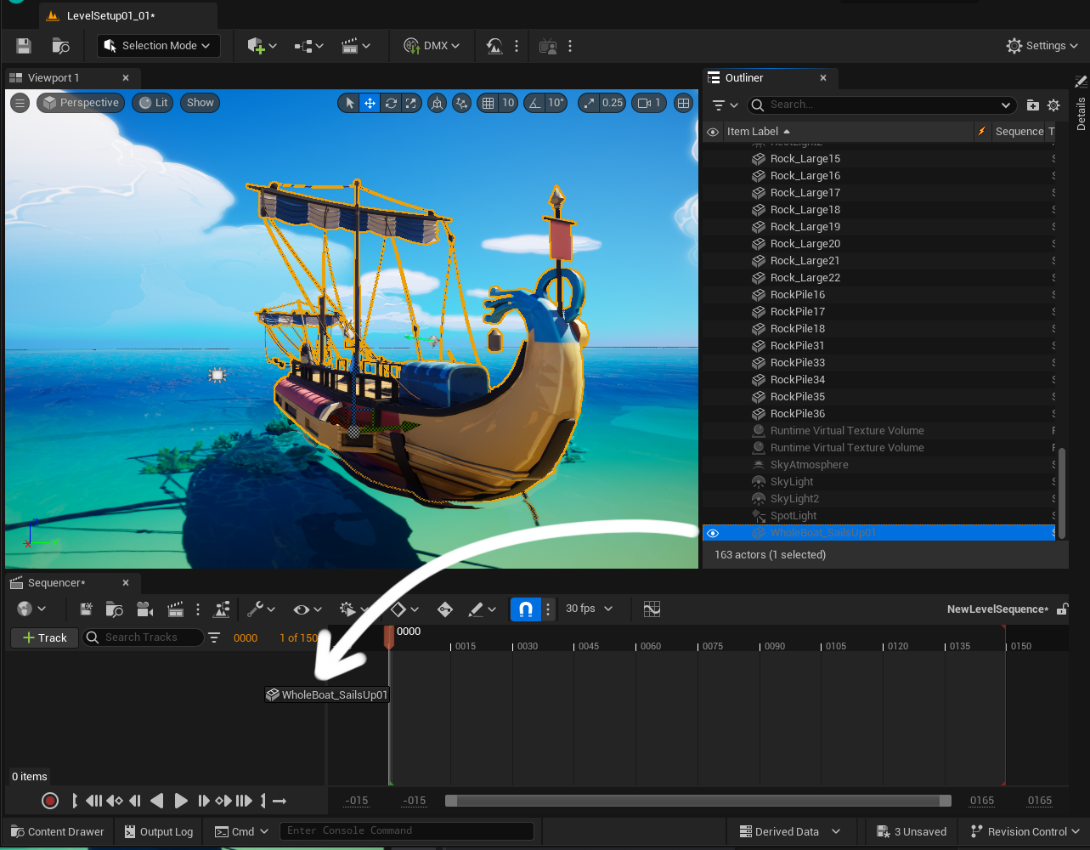Screen dimensions: 1090x850
Task: Click the Sequencer render movie clapperboard icon
Action: click(x=176, y=609)
